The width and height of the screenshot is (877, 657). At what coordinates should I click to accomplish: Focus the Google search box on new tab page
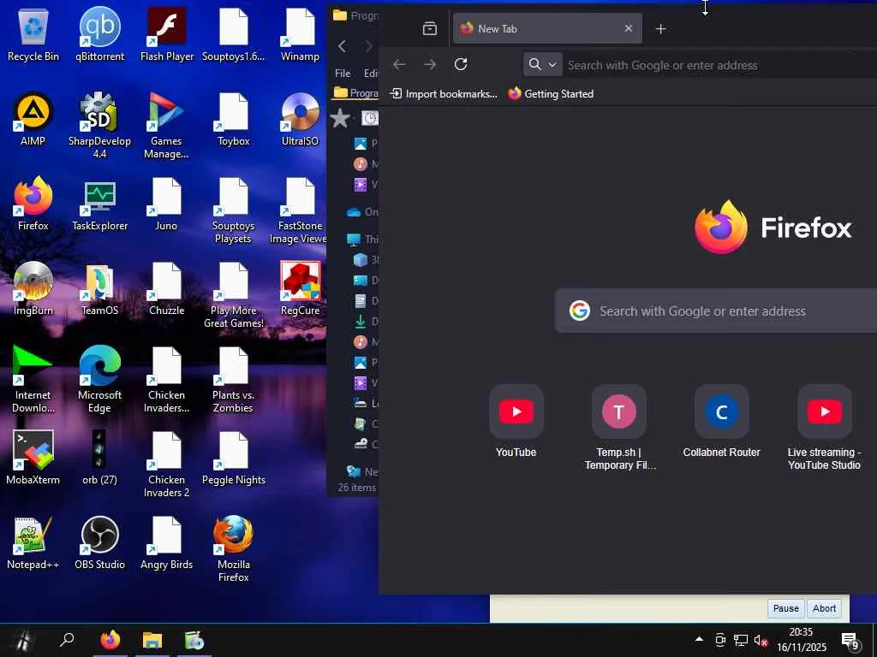click(716, 311)
